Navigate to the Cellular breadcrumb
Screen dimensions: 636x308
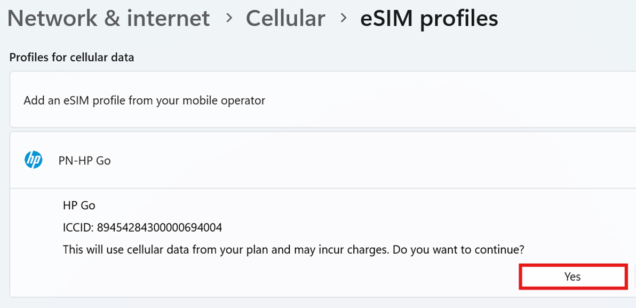[285, 19]
